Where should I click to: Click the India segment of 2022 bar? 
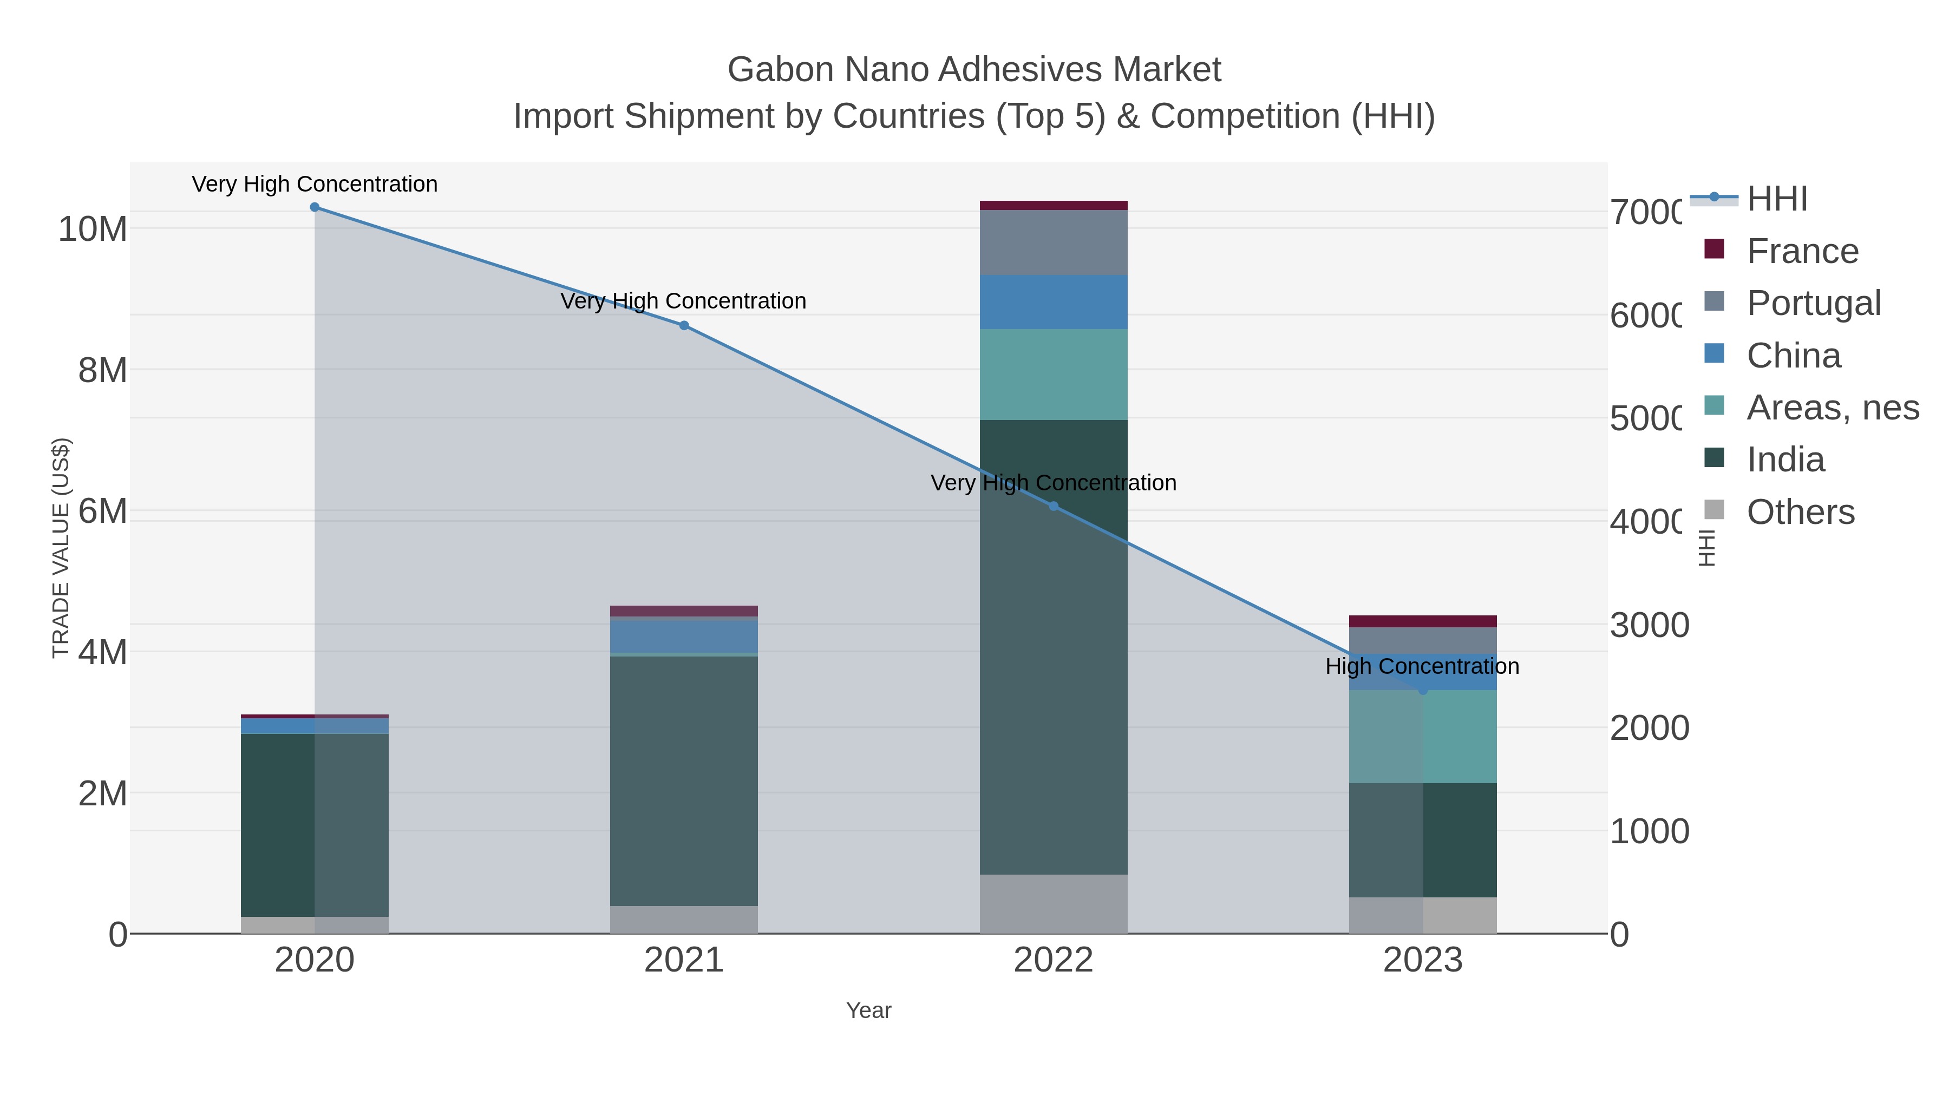pyautogui.click(x=1053, y=647)
